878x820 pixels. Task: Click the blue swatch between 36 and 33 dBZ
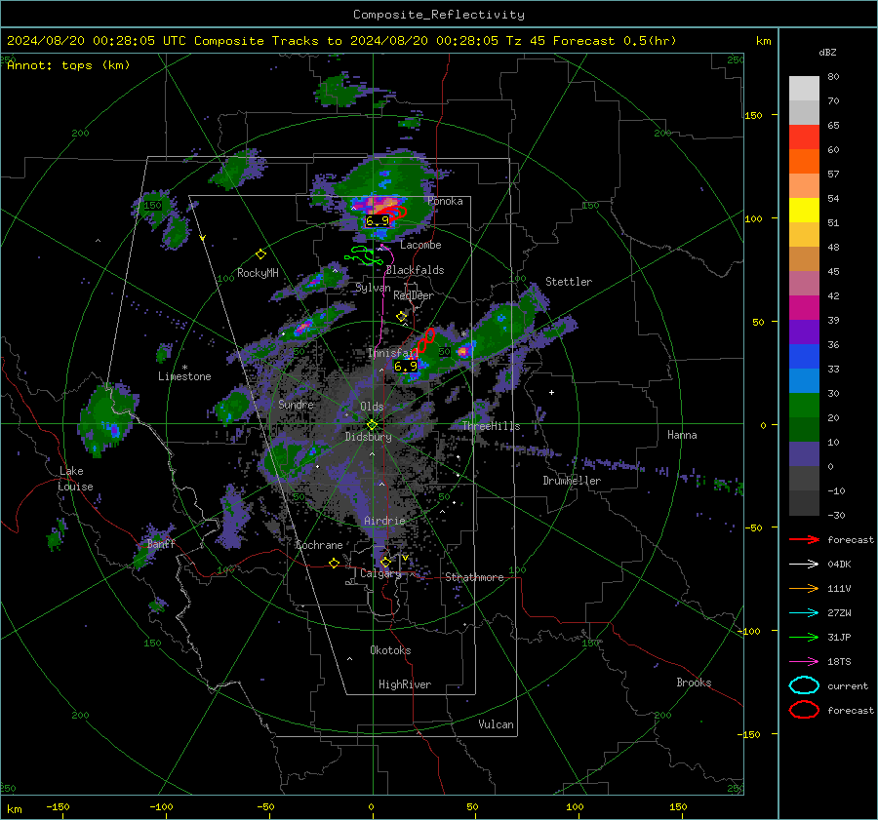804,357
